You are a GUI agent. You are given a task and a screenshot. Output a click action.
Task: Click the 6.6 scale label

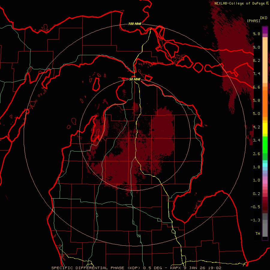pyautogui.click(x=256, y=87)
